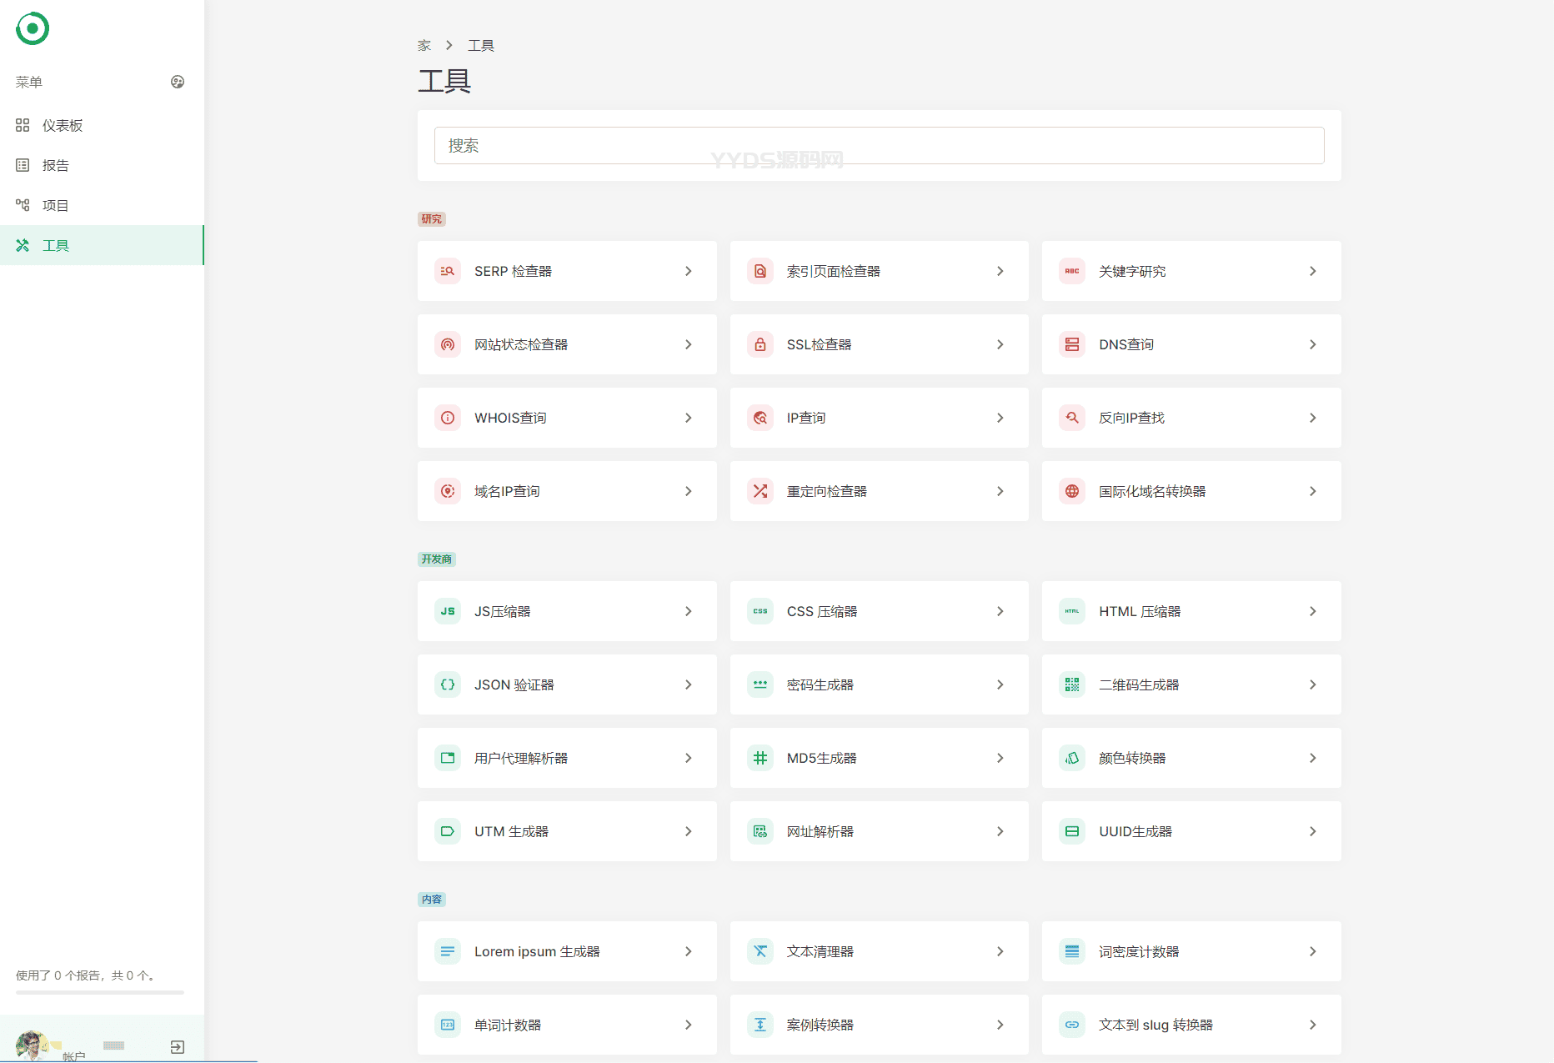The width and height of the screenshot is (1554, 1063).
Task: Click the theme icon beside 菜单
Action: click(178, 82)
